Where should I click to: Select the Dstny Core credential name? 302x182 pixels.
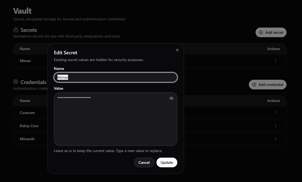click(x=29, y=126)
